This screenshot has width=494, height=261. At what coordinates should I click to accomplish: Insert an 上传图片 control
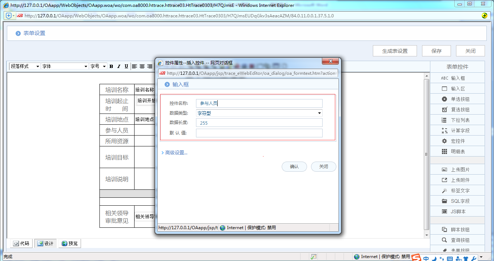457,169
